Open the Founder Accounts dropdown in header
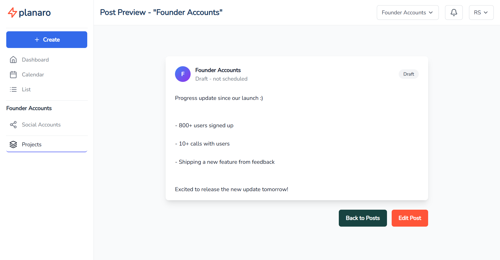The image size is (500, 260). (x=408, y=12)
